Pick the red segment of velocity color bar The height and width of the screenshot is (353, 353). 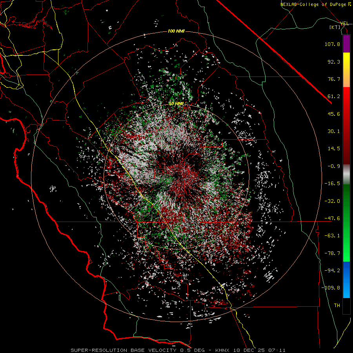point(346,126)
